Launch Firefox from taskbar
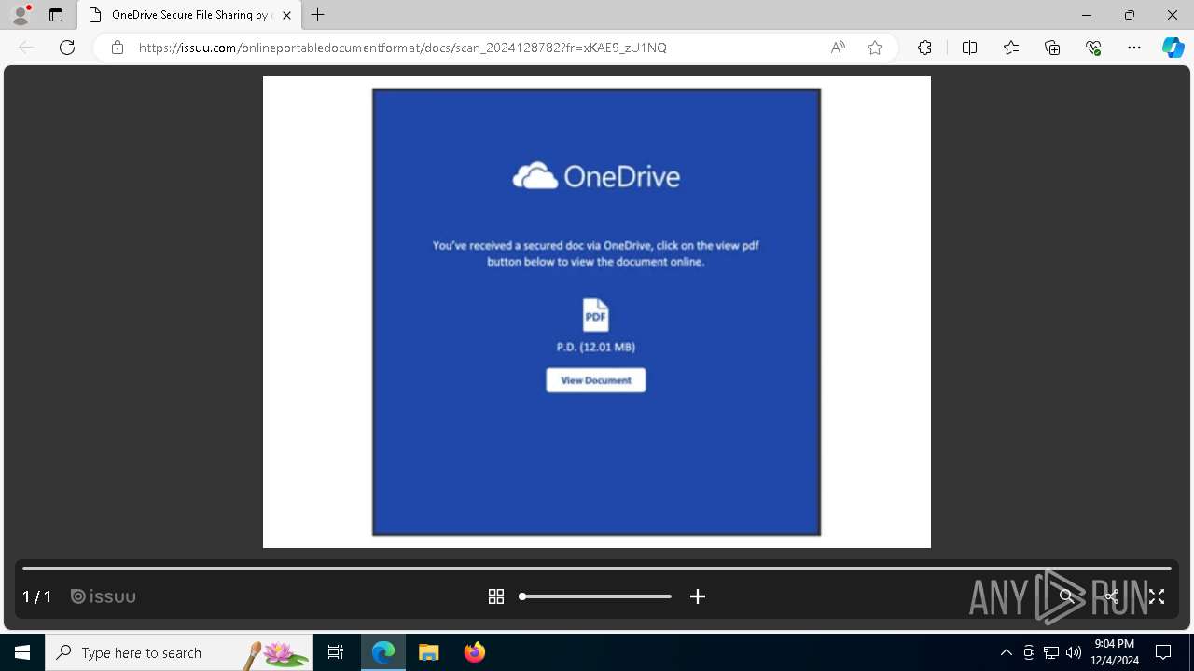 pyautogui.click(x=475, y=652)
